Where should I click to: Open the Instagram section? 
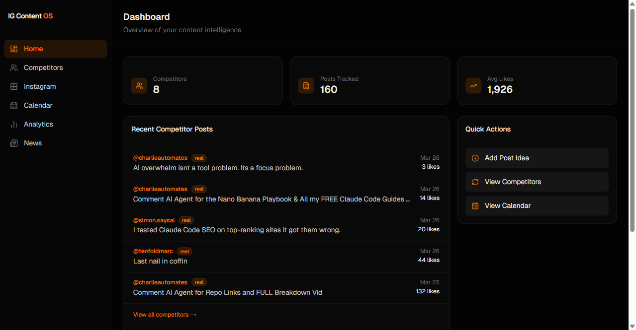[x=55, y=86]
